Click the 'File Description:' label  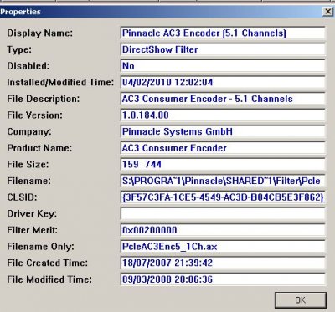tap(43, 99)
